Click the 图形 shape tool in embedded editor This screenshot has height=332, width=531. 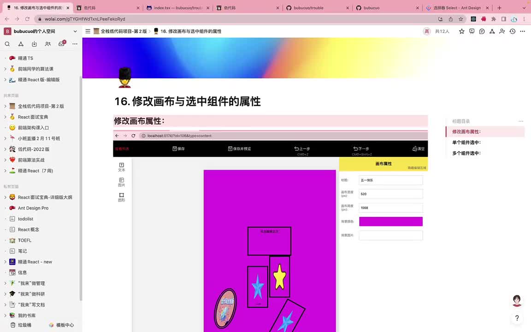click(x=122, y=197)
